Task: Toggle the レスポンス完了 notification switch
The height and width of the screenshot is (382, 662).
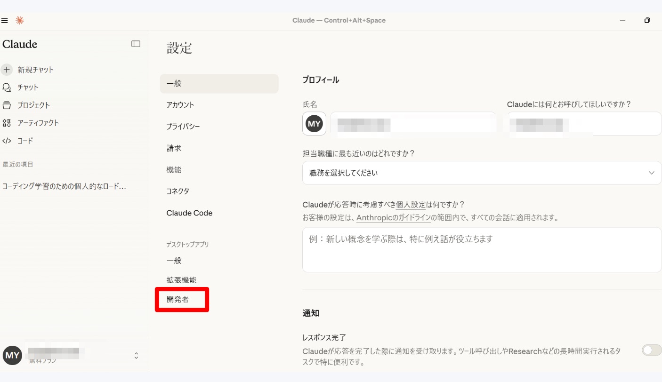Action: [x=652, y=350]
